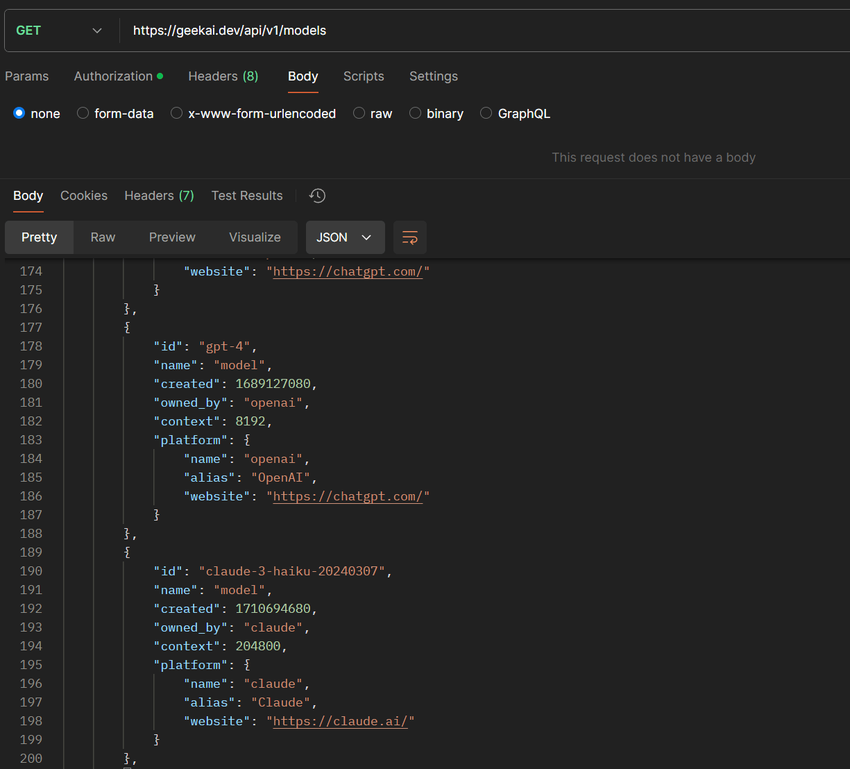
Task: Click the context value 8192
Action: pos(250,421)
